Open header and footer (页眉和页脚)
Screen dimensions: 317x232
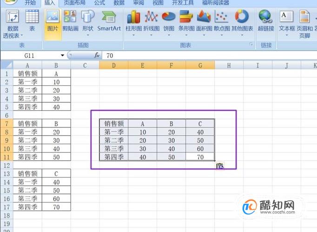pos(304,24)
